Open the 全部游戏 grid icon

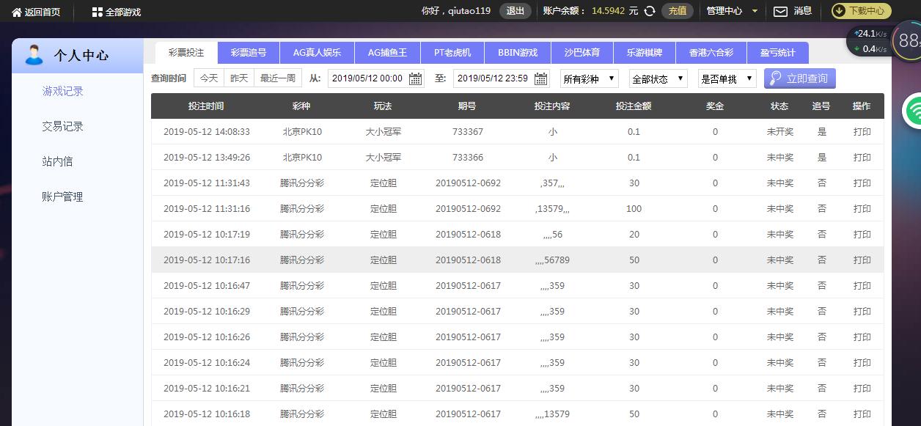97,12
